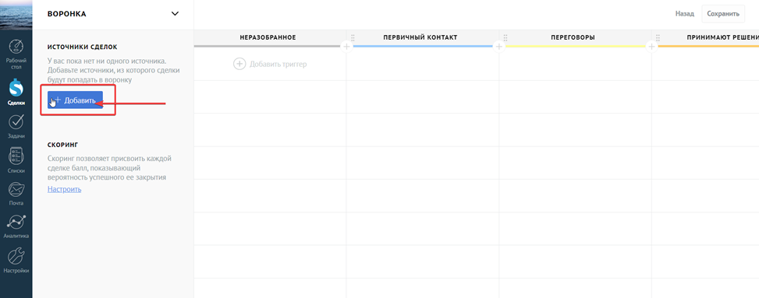Click the Скоринг section heading
Screen dimensions: 759x298
[63, 145]
